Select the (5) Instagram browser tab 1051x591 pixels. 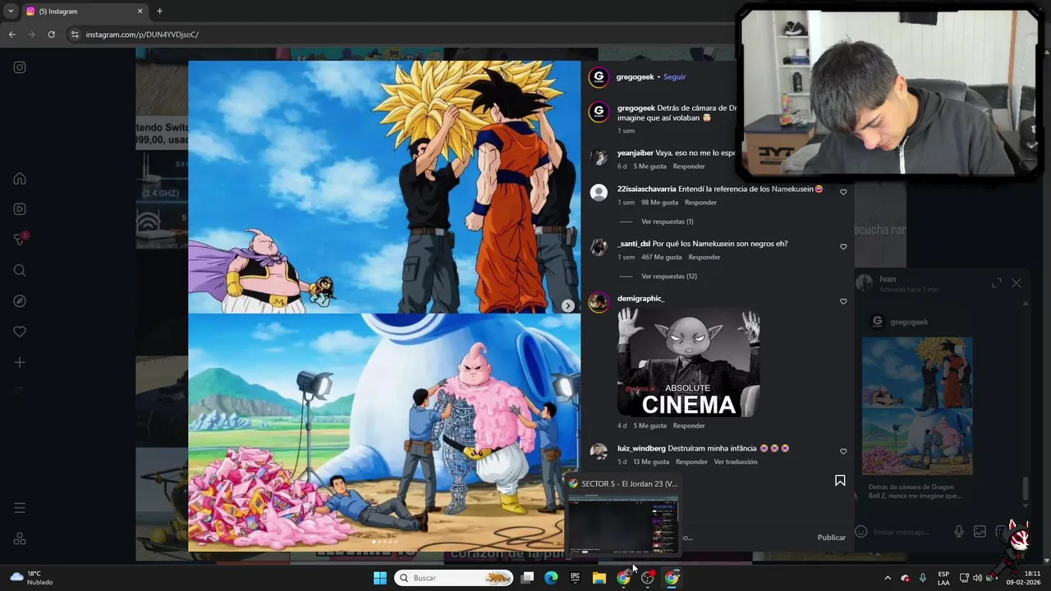[x=82, y=11]
